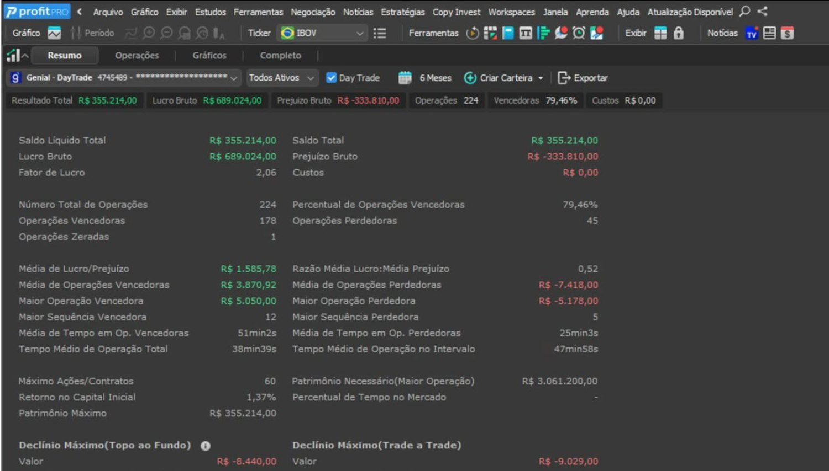The width and height of the screenshot is (829, 471).
Task: Click the Patrimônio Necessário value R$ 3.061.200,00
Action: click(560, 381)
